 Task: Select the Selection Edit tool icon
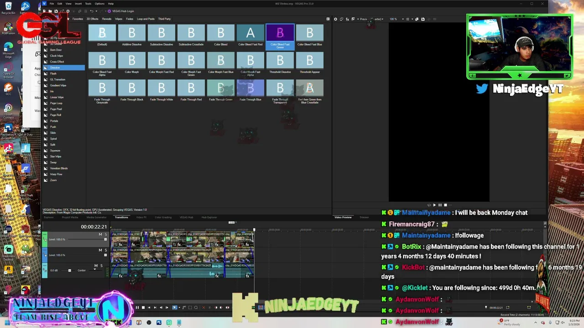pyautogui.click(x=190, y=307)
